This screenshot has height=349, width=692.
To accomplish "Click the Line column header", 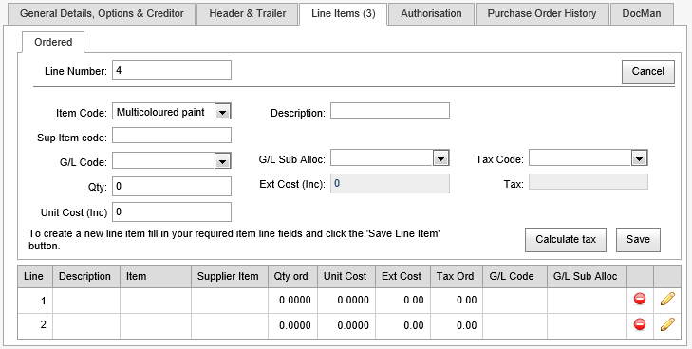I will pyautogui.click(x=35, y=277).
